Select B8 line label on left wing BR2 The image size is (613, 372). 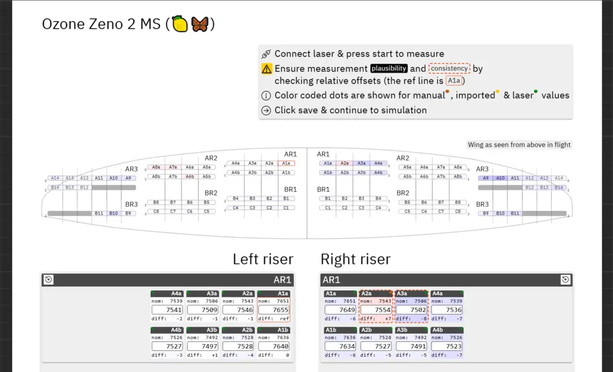(x=156, y=203)
